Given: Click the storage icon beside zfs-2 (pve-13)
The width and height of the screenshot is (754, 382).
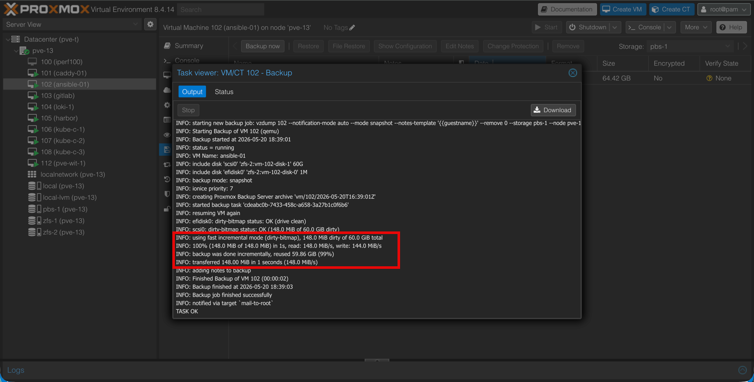Looking at the screenshot, I should click(x=34, y=232).
